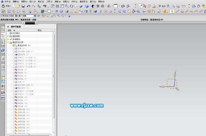Click the Fit view toolbar icon
The image size is (206, 136).
coord(53,6)
